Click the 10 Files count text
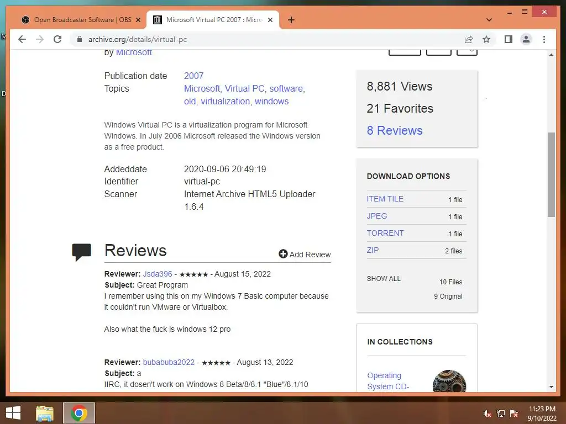This screenshot has height=424, width=566. [450, 282]
